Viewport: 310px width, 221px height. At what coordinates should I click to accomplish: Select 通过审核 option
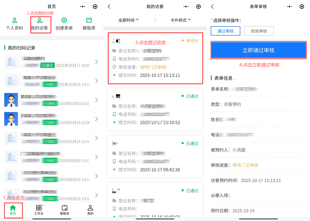coord(226,31)
